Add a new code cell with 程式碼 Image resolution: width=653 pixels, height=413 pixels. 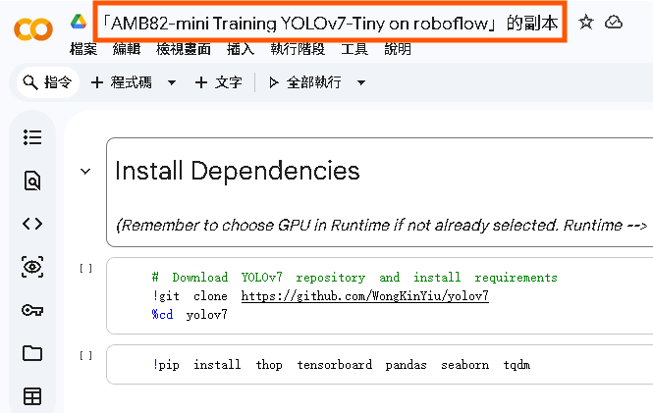point(122,82)
